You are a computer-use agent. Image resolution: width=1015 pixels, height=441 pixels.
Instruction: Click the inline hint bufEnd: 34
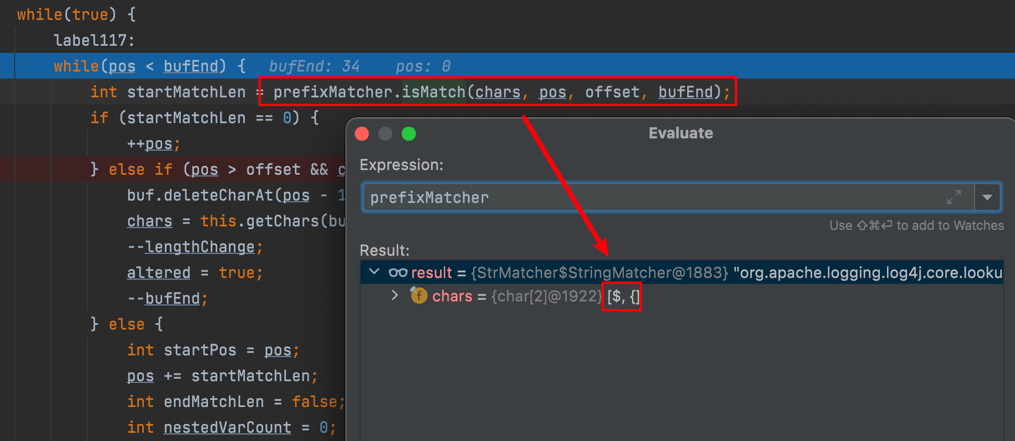tap(314, 66)
